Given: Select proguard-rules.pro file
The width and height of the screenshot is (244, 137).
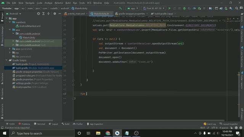Looking at the screenshot, I should [x=37, y=76].
